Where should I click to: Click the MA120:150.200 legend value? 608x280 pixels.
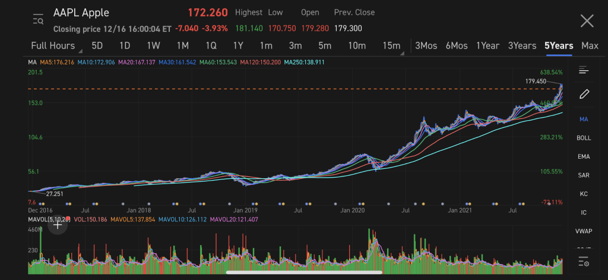click(261, 62)
